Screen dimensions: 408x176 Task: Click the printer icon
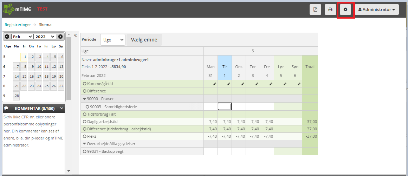pos(330,9)
